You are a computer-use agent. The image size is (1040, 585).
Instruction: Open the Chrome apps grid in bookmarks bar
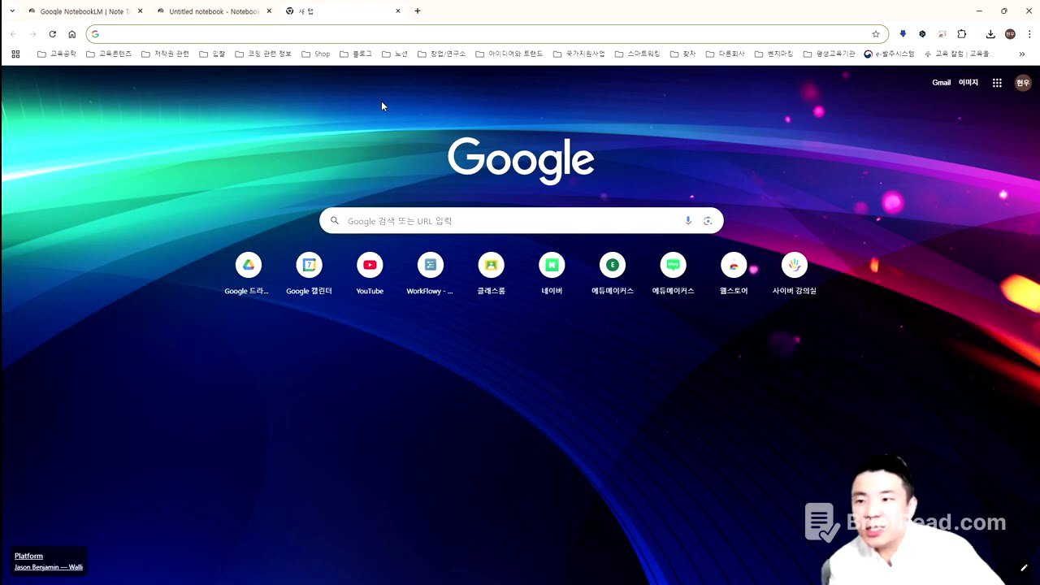point(15,54)
